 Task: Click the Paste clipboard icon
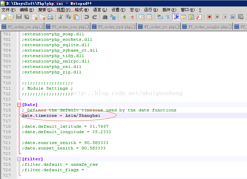[x=76, y=17]
